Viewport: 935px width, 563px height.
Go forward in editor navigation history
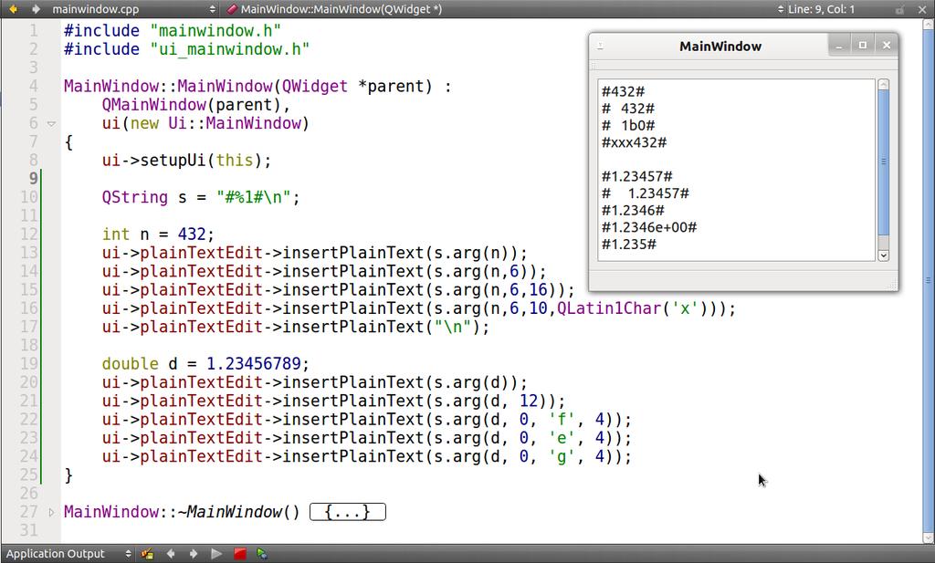36,9
